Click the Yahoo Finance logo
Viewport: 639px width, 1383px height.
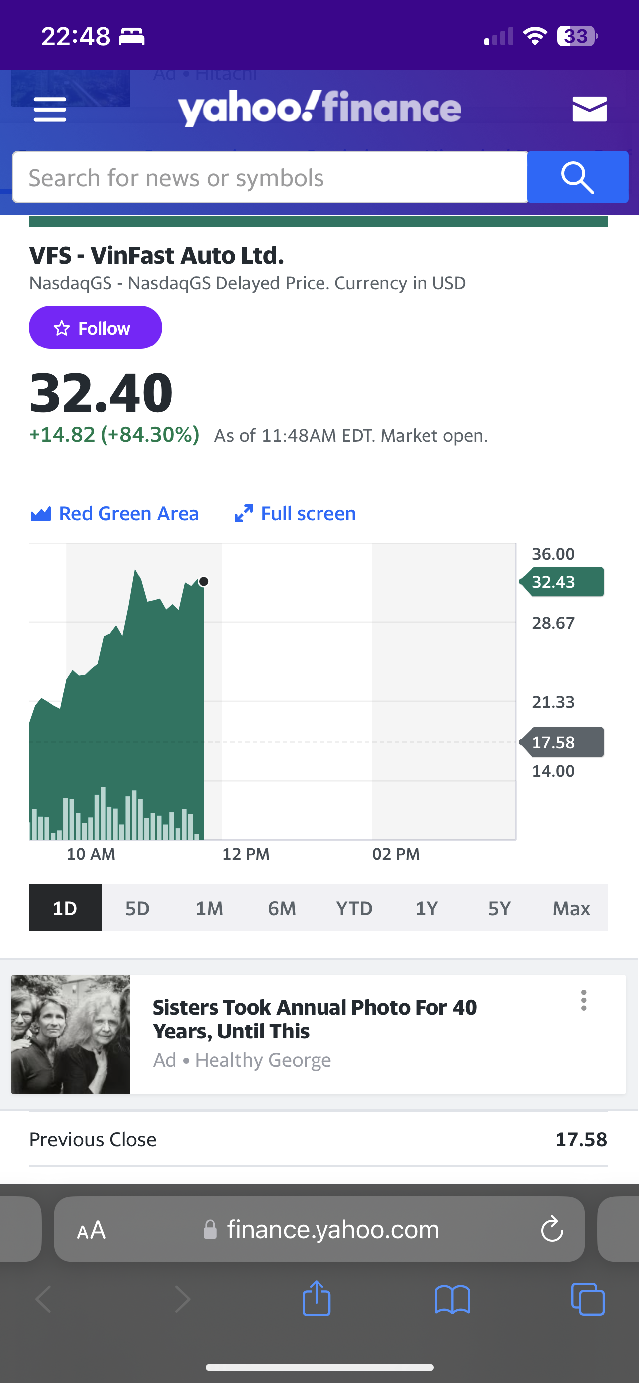tap(320, 109)
